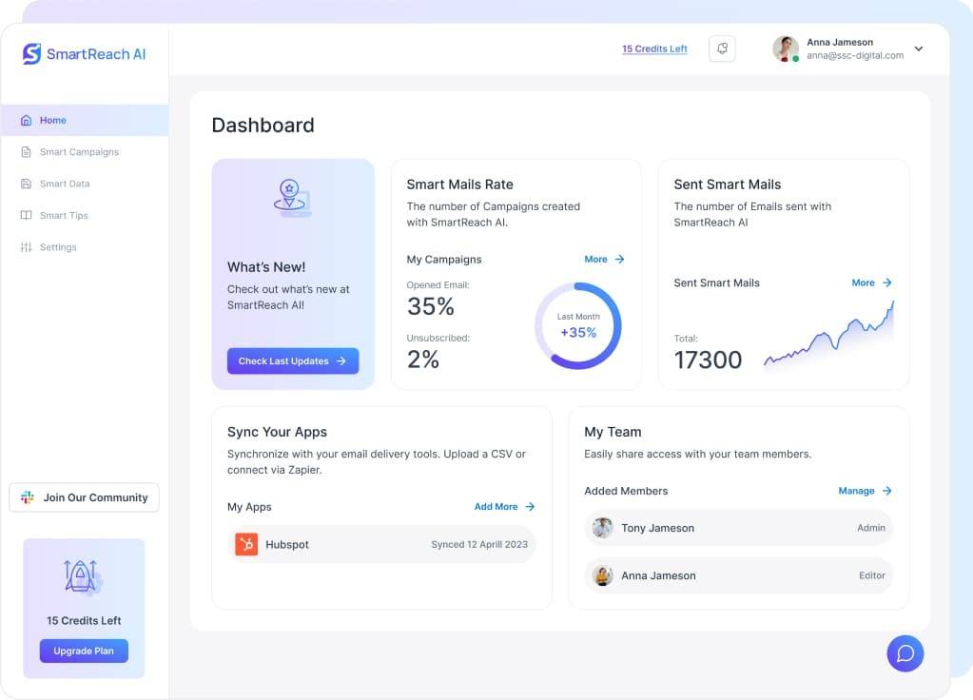Click the SmartReach AI logo
973x700 pixels.
pyautogui.click(x=84, y=54)
